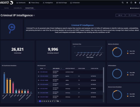
Task: Open the Investigations menu
Action: click(48, 3)
